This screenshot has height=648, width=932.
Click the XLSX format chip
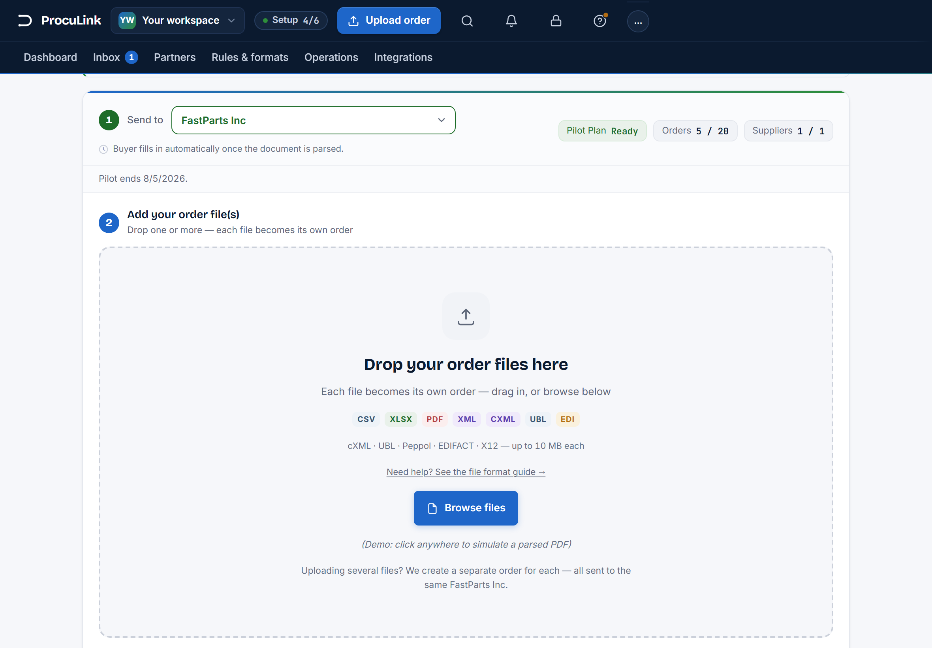400,419
